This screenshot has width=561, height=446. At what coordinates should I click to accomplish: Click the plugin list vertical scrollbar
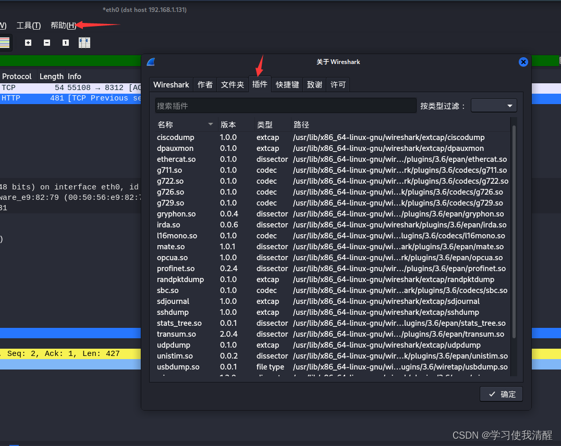point(514,232)
